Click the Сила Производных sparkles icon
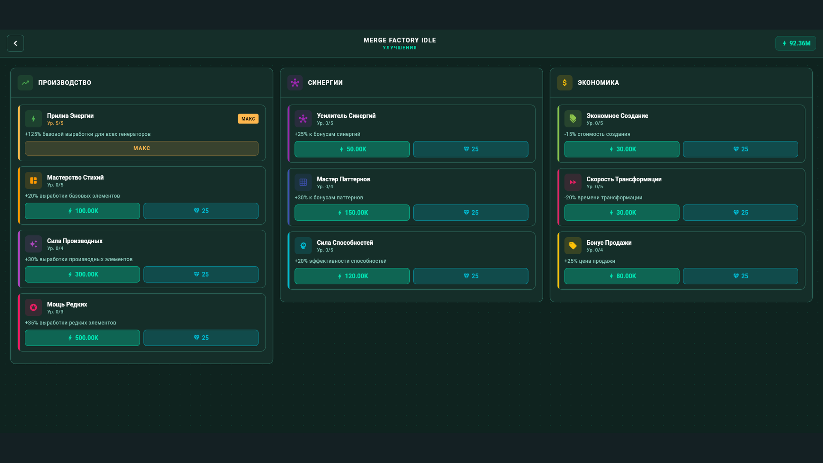The height and width of the screenshot is (463, 823). tap(33, 244)
